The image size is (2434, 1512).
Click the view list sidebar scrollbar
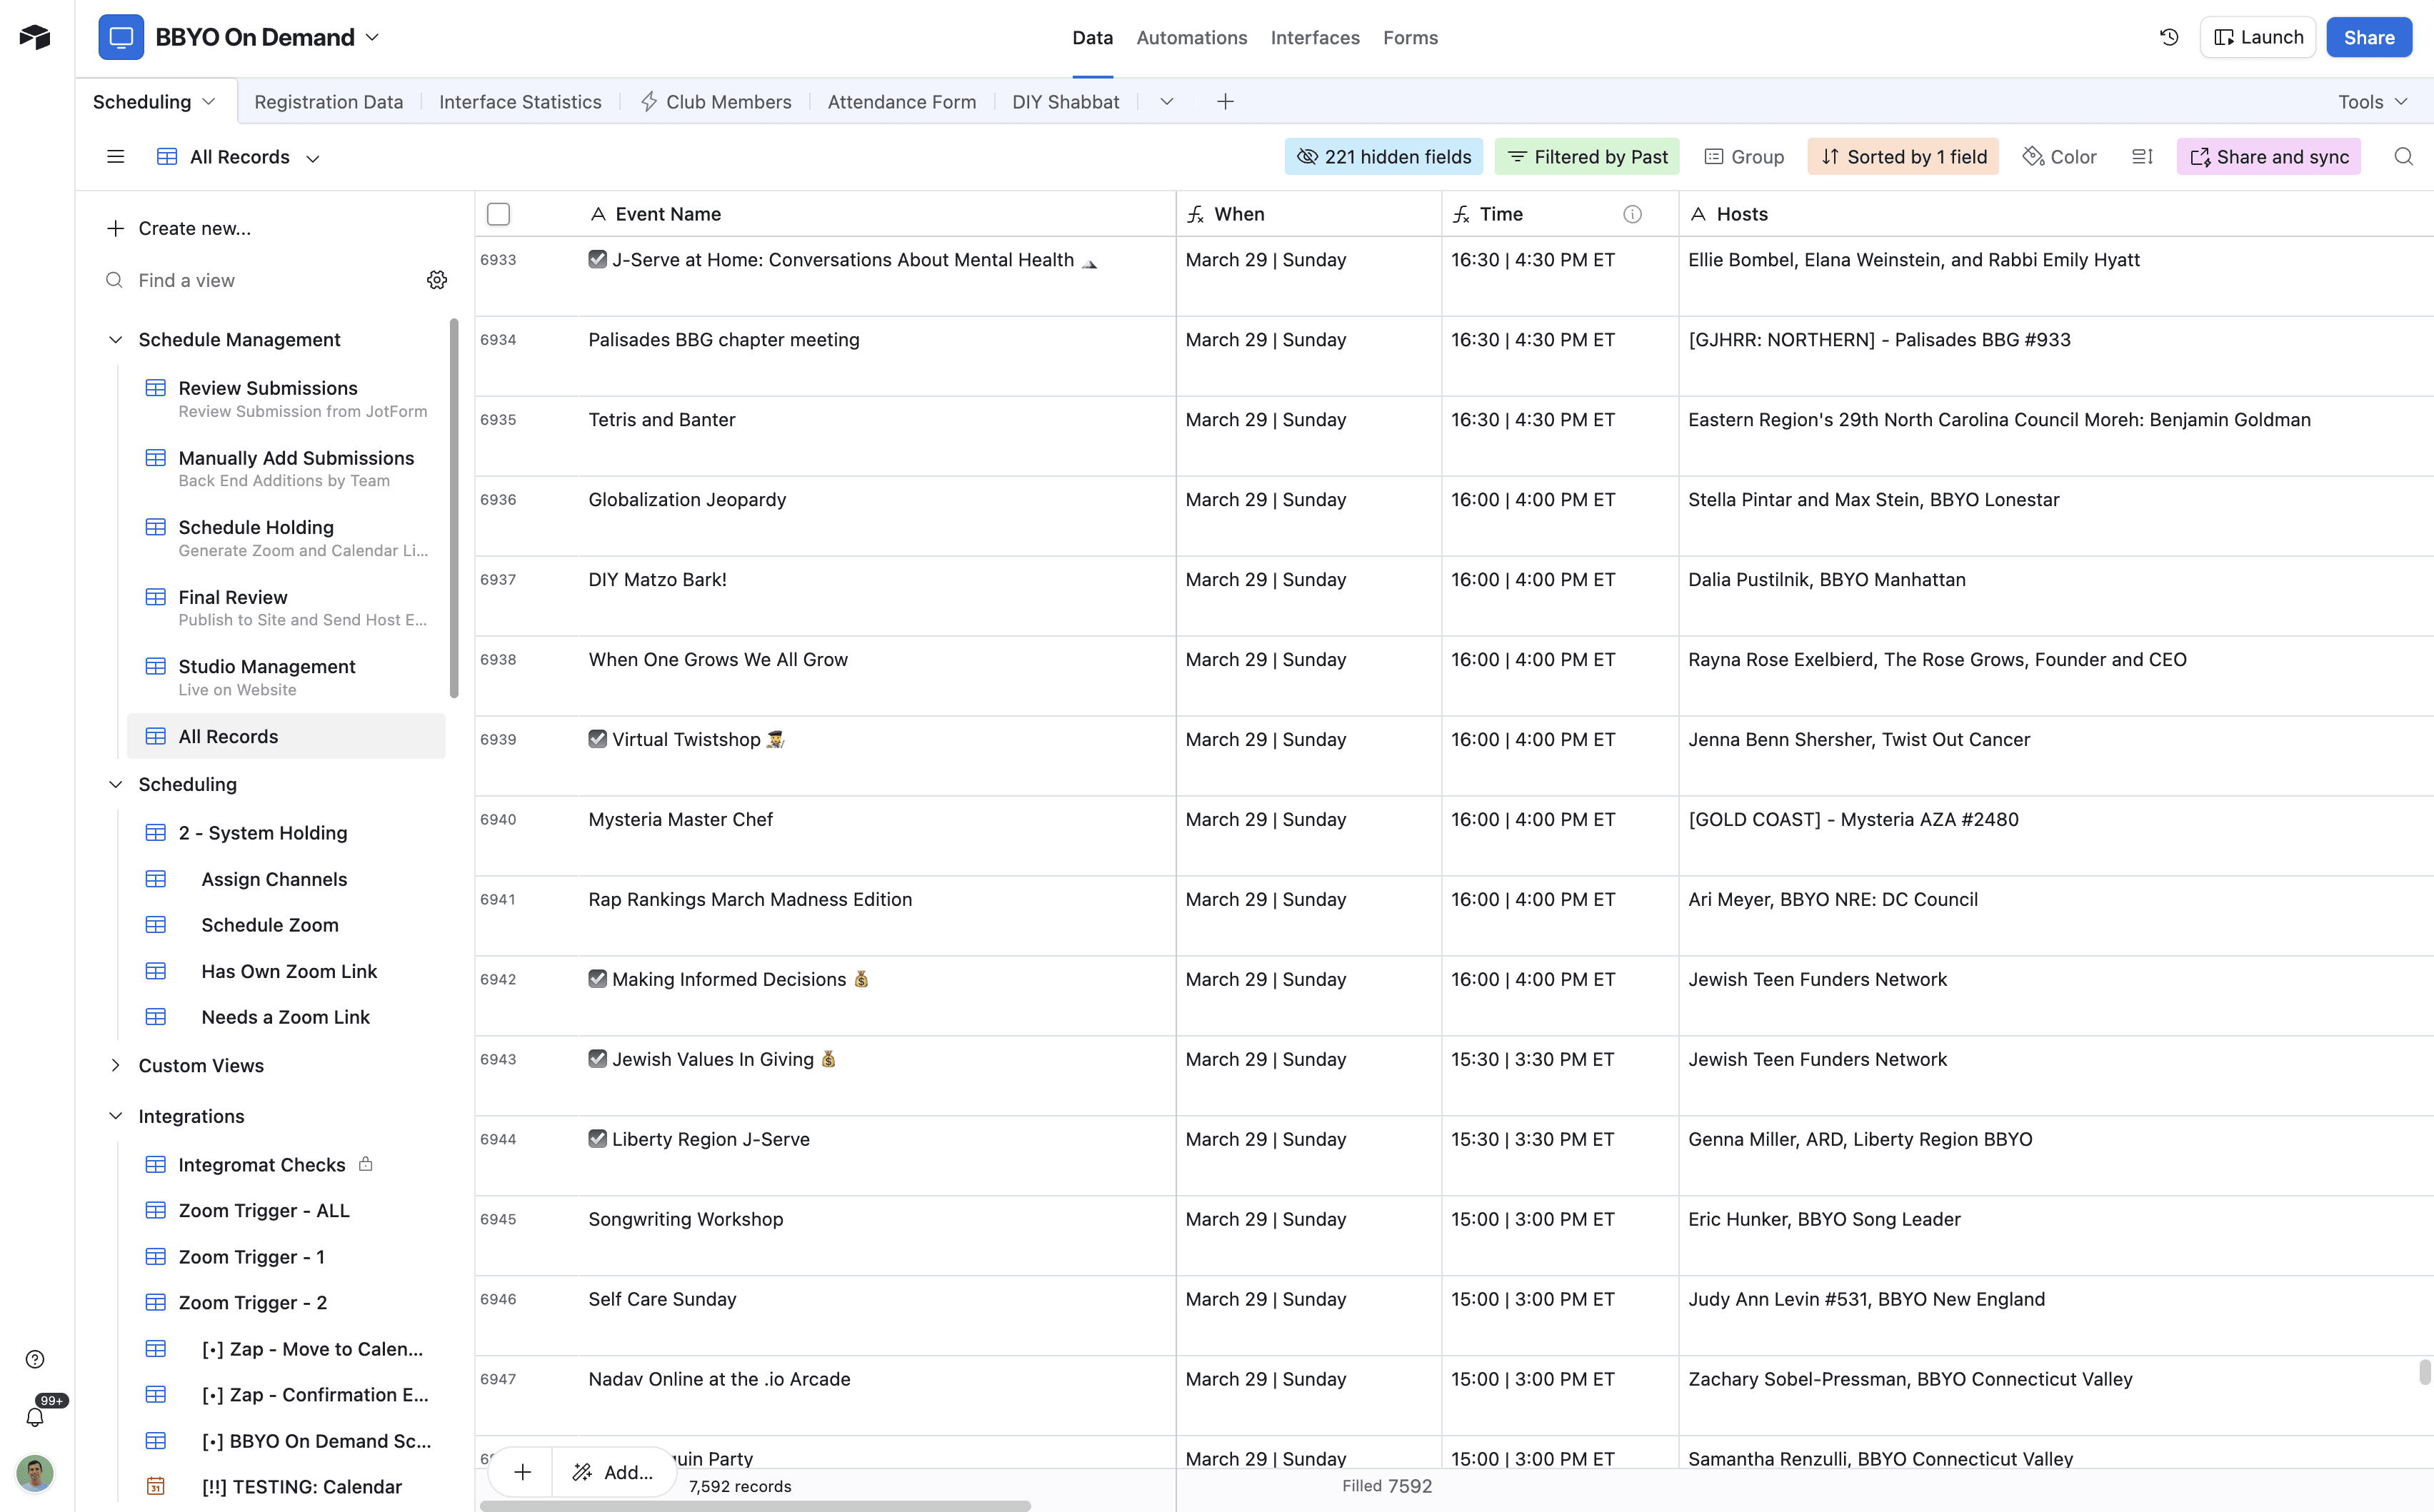coord(454,508)
